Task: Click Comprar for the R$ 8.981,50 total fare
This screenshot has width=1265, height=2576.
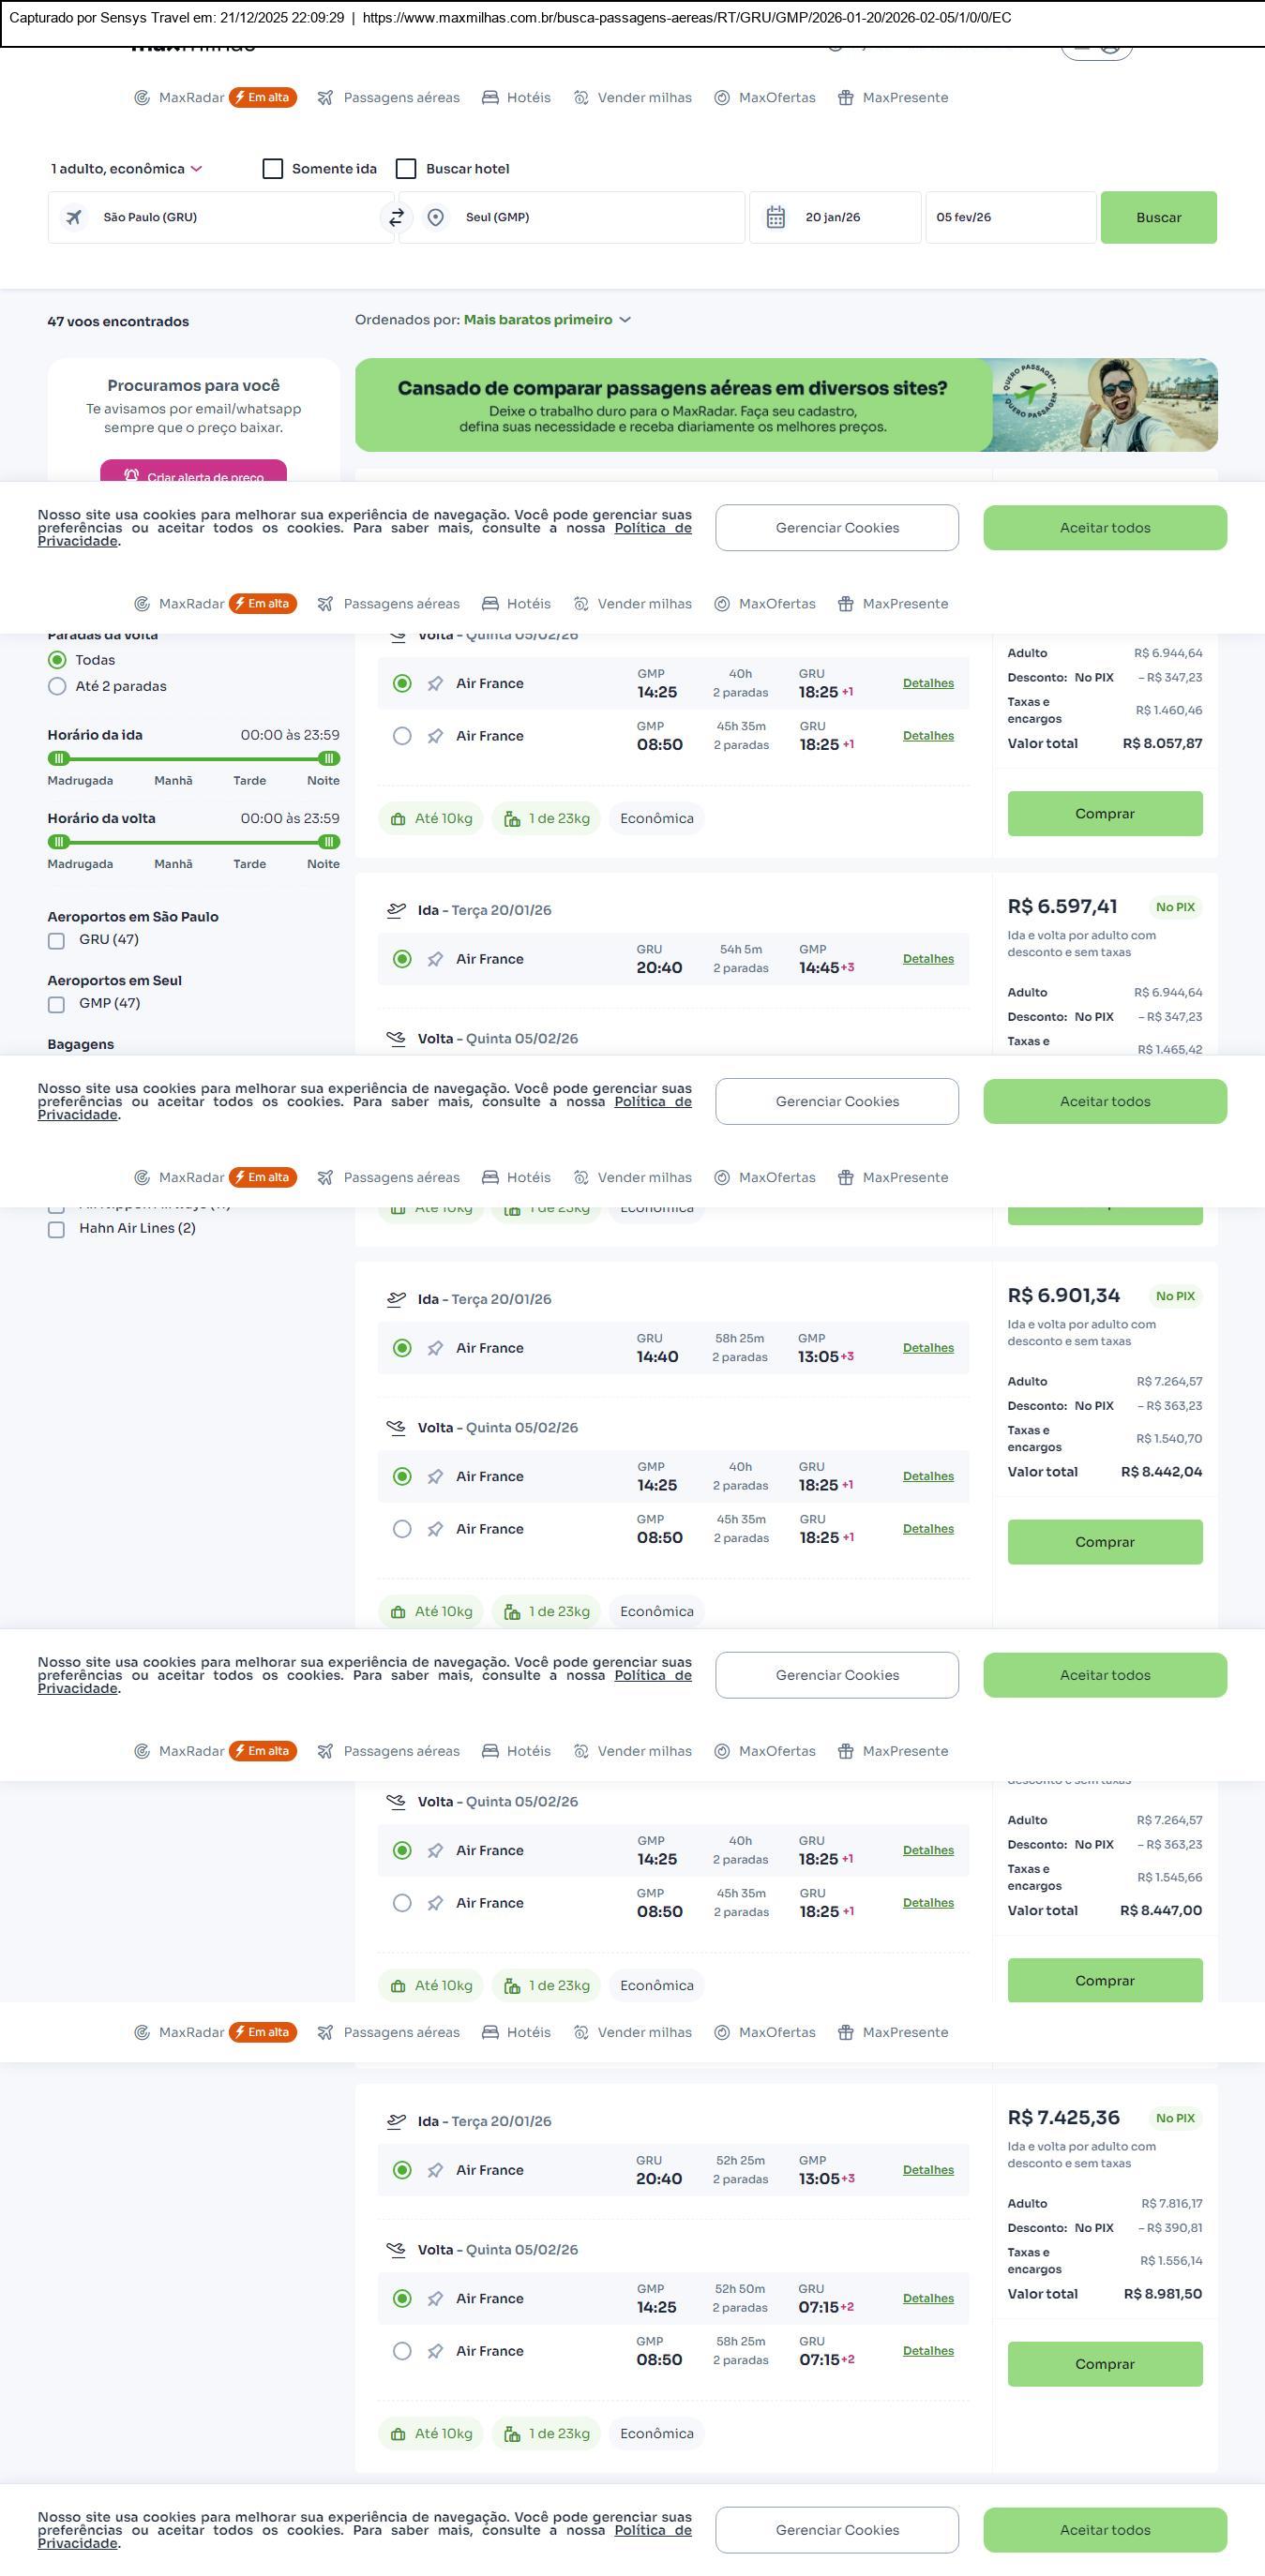Action: tap(1104, 2363)
